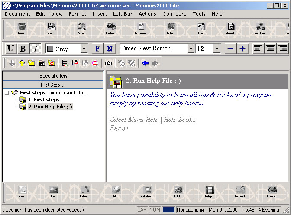
Task: Create new folder with sparkle icon
Action: (x=32, y=63)
